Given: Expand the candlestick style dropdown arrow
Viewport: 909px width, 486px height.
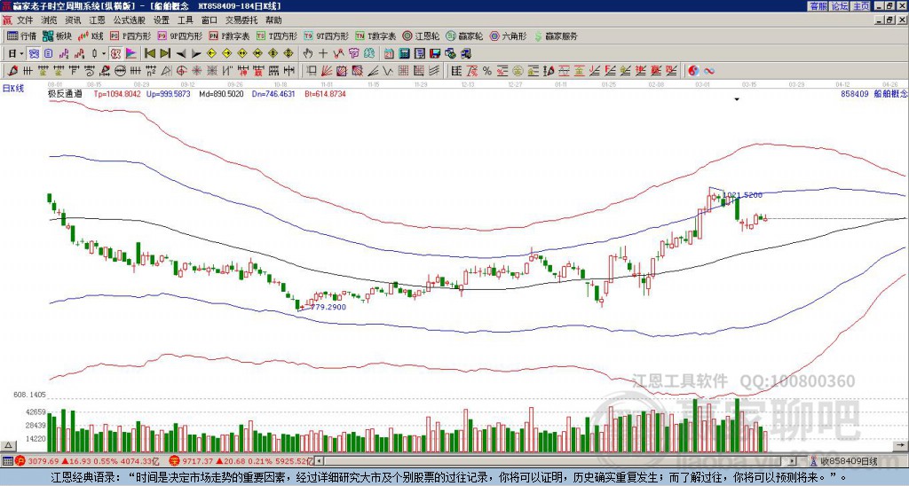Looking at the screenshot, I should click(x=104, y=54).
